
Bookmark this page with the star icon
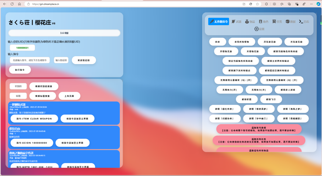tap(257, 4)
